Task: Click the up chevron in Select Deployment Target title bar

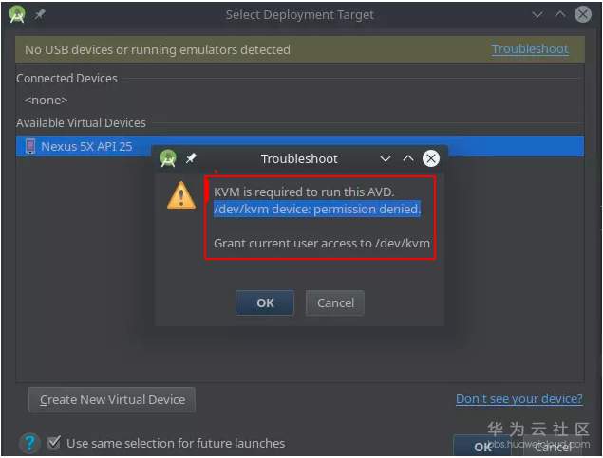Action: [560, 14]
